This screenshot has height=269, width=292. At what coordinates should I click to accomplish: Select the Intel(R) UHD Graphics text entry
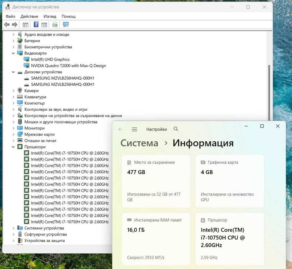[50, 60]
